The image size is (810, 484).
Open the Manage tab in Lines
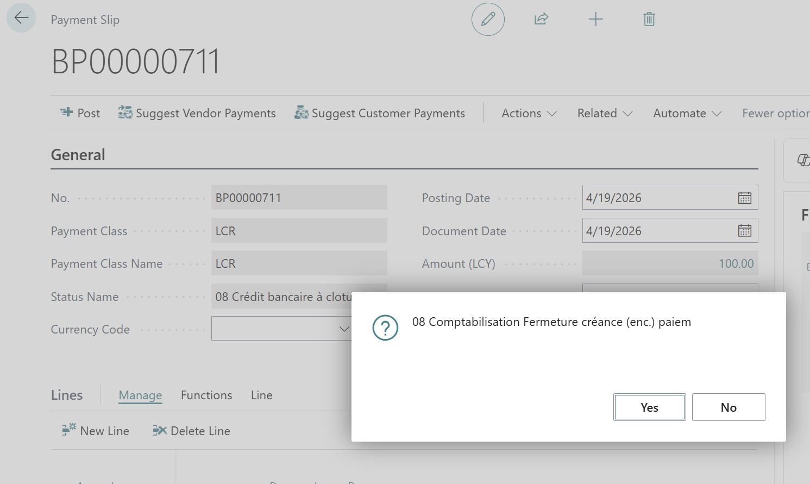pos(140,395)
